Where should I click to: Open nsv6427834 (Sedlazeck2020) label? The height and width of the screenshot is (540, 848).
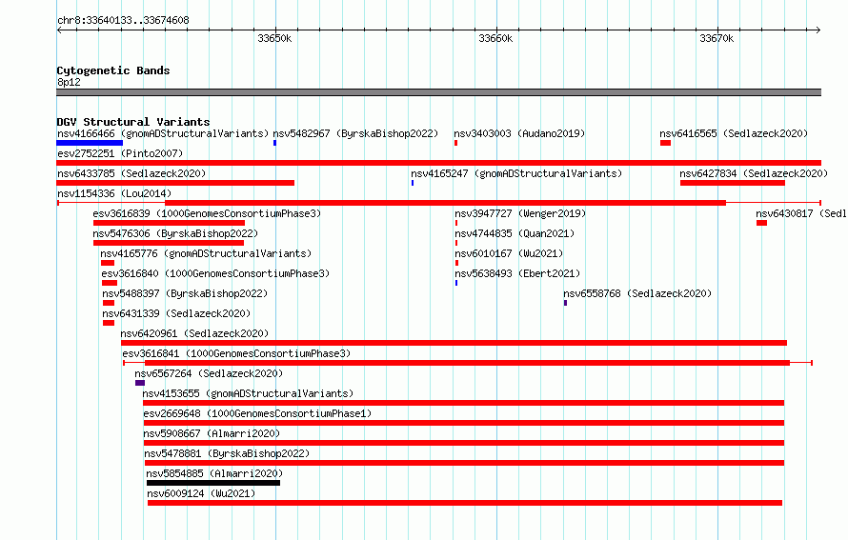click(x=754, y=173)
